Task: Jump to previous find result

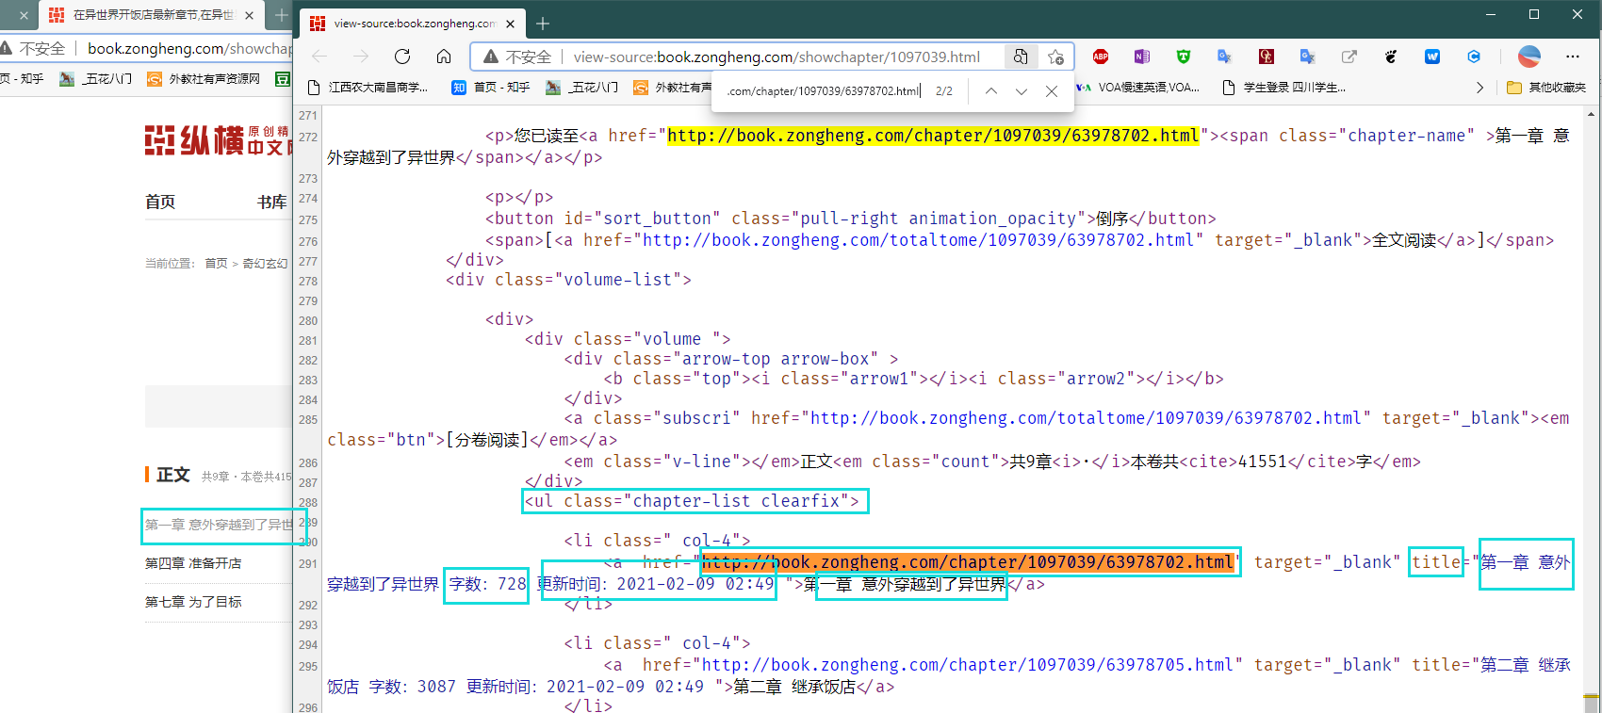Action: pyautogui.click(x=991, y=91)
